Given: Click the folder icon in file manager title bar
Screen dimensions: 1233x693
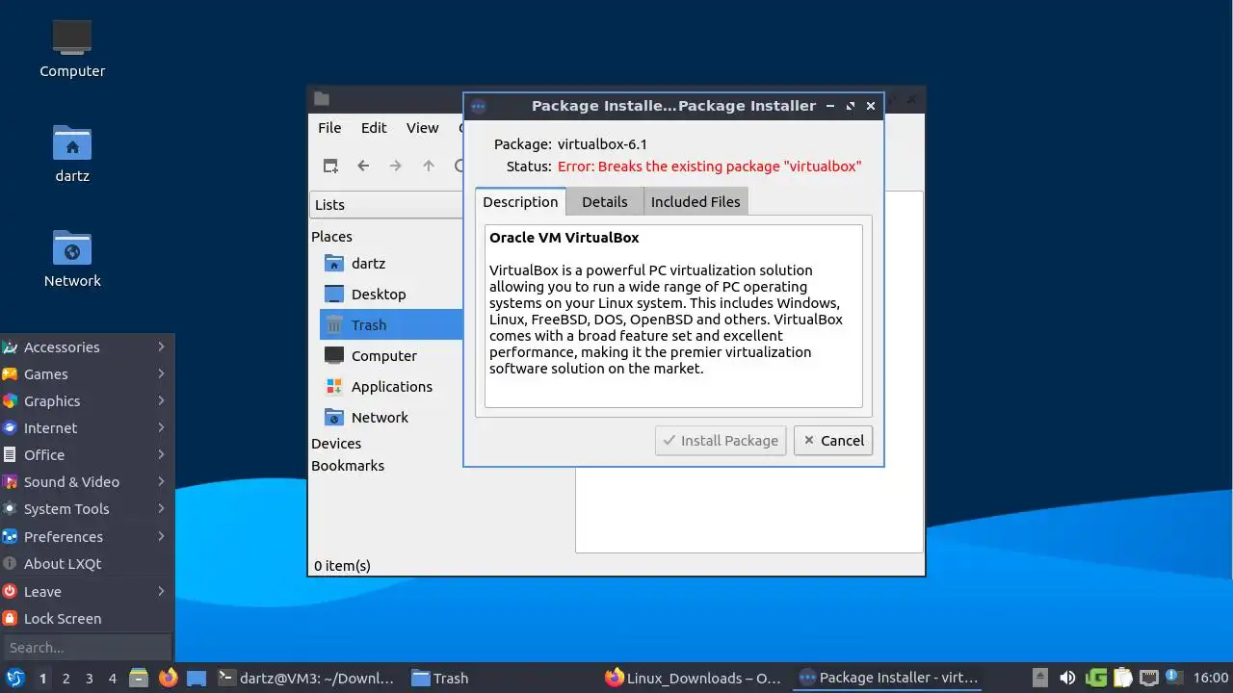Looking at the screenshot, I should pyautogui.click(x=322, y=98).
